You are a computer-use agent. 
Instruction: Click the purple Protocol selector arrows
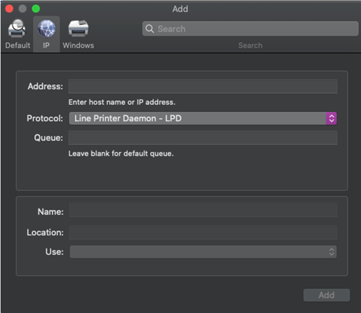[331, 119]
